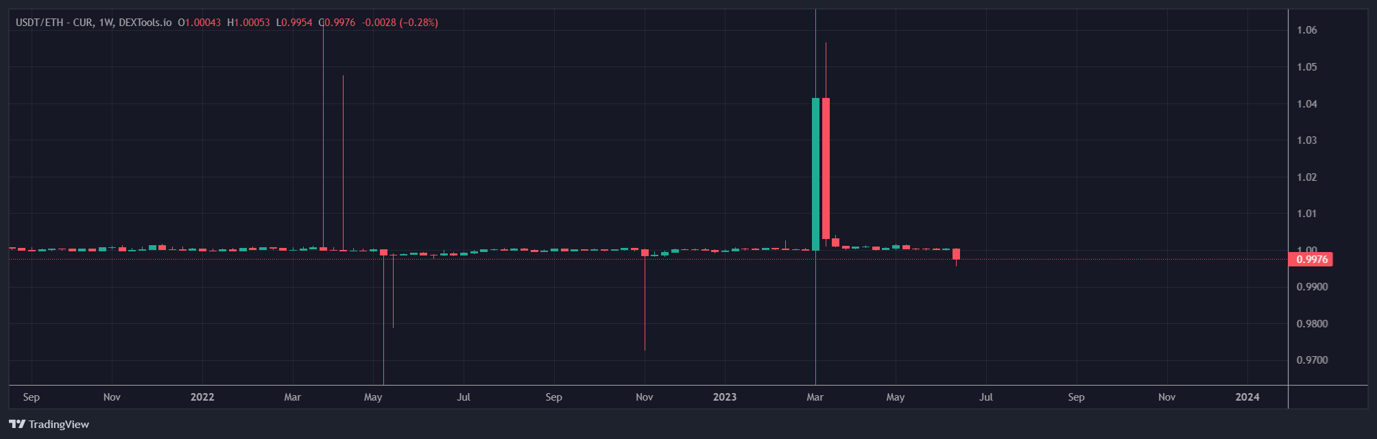Click the TradingView logo icon
Viewport: 1377px width, 439px height.
(x=17, y=424)
